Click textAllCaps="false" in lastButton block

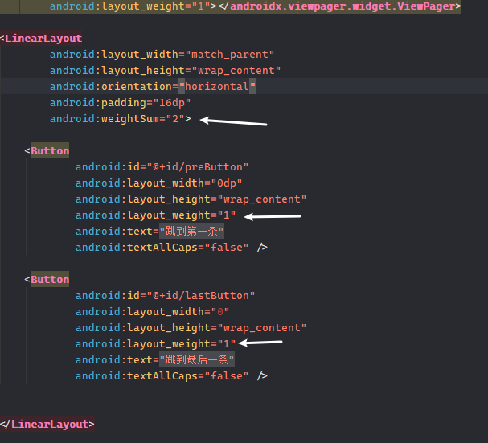pyautogui.click(x=162, y=376)
